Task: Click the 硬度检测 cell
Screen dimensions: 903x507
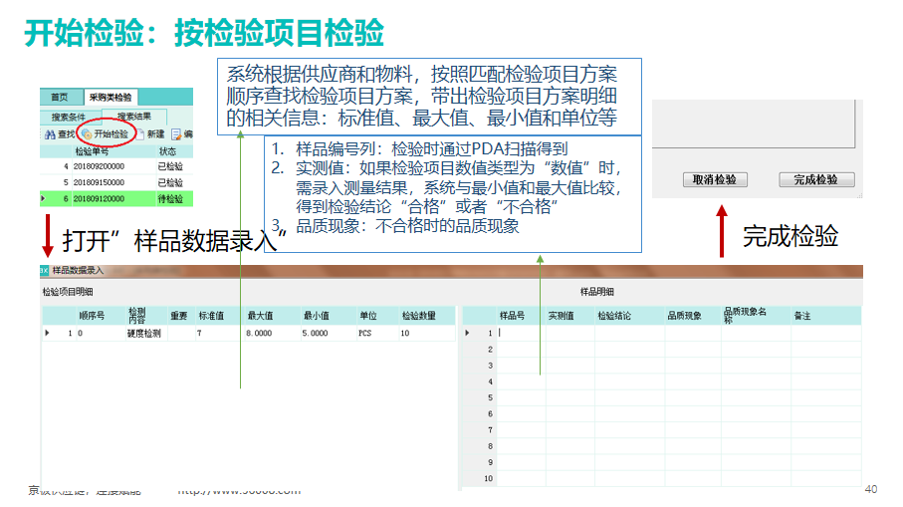Action: 144,333
